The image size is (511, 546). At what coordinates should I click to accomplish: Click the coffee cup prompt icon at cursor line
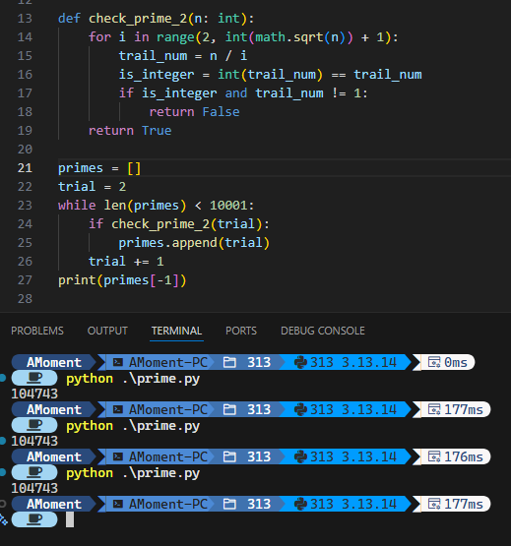[34, 519]
